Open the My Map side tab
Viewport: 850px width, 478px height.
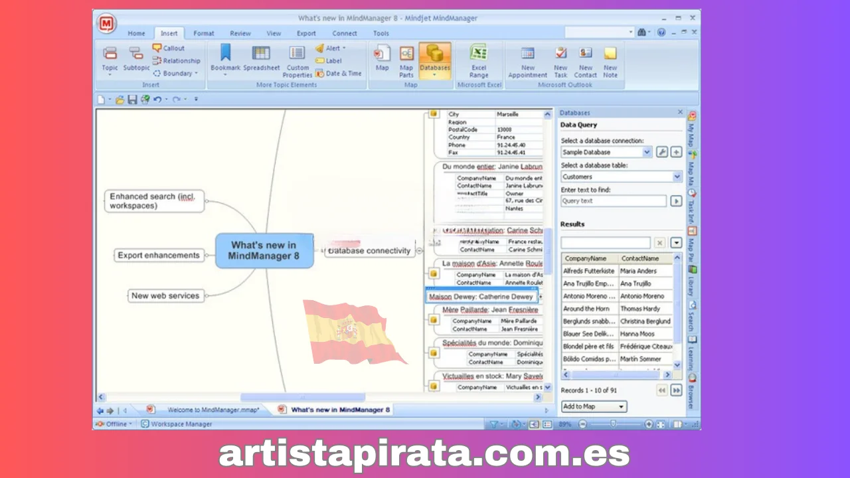[x=691, y=129]
